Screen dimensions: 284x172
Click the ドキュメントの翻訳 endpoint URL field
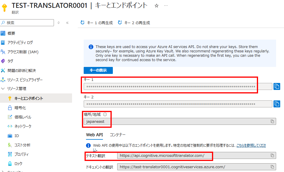[x=197, y=167]
